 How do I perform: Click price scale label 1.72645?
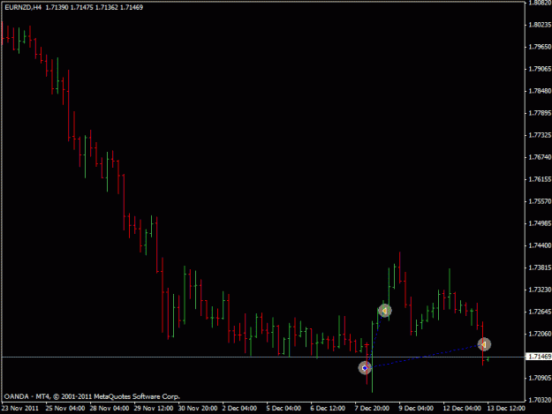(540, 312)
